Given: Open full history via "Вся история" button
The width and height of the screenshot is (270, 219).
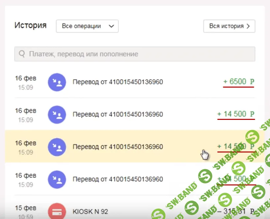Looking at the screenshot, I should click(x=229, y=26).
